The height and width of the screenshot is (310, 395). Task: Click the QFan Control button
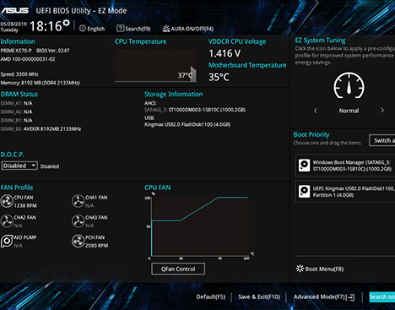178,269
